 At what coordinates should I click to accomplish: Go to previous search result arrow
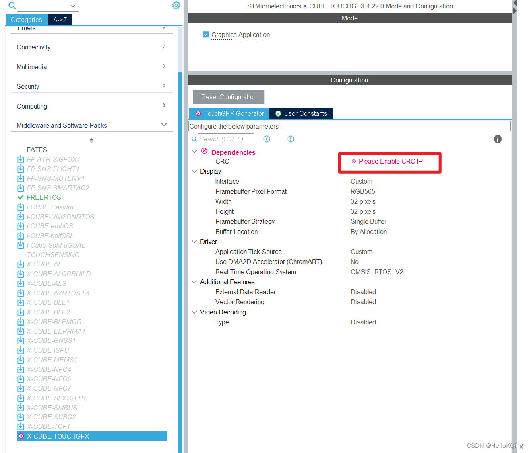pyautogui.click(x=267, y=139)
